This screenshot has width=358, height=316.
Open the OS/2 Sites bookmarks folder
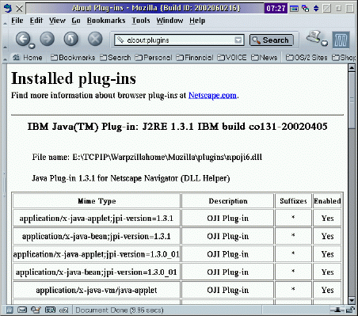pyautogui.click(x=307, y=57)
